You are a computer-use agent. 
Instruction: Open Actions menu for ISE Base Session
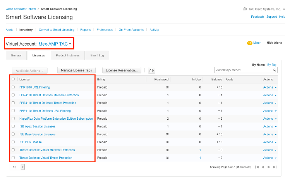tap(270, 134)
